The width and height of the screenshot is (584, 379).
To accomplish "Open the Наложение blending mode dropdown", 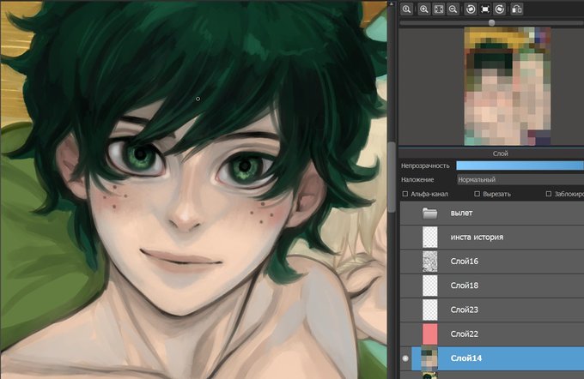I will pyautogui.click(x=520, y=180).
